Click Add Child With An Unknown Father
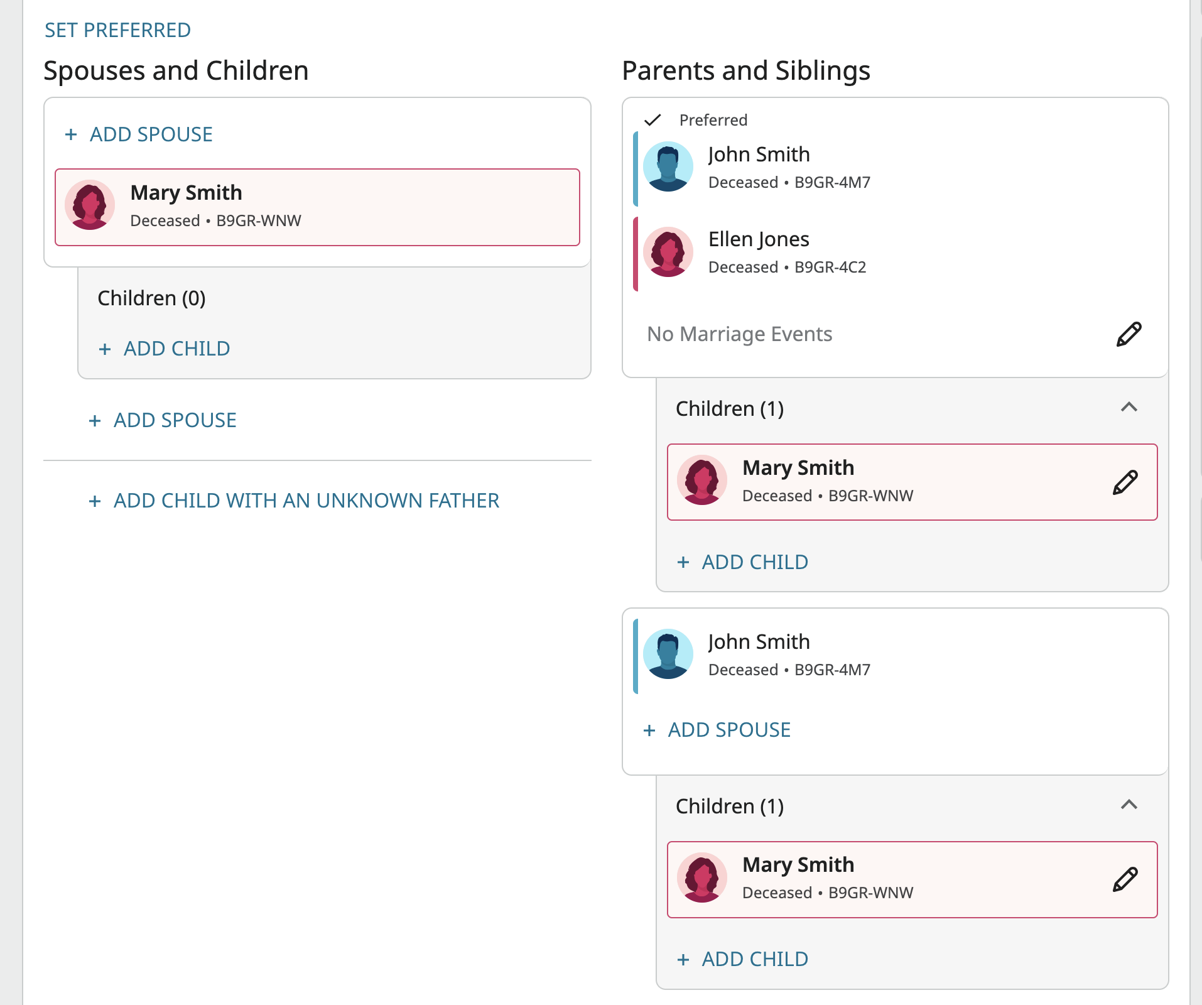This screenshot has height=1005, width=1202. [x=306, y=501]
